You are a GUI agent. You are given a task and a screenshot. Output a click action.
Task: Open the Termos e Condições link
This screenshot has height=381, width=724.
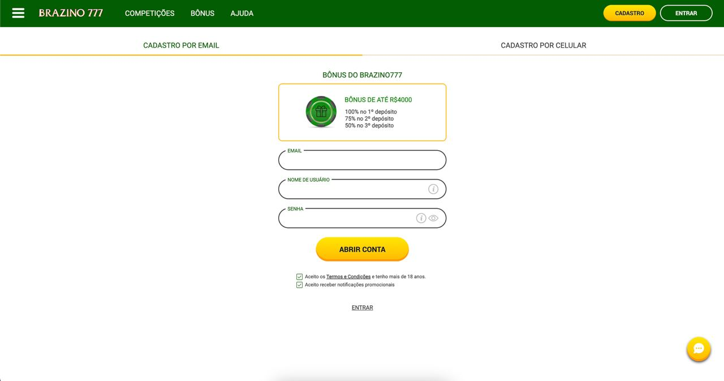pyautogui.click(x=348, y=277)
